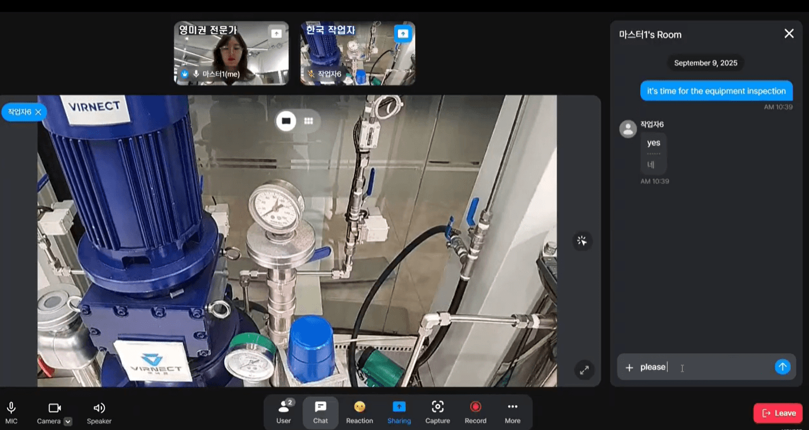Capture a snapshot with the Capture button
Image resolution: width=809 pixels, height=430 pixels.
coord(438,412)
